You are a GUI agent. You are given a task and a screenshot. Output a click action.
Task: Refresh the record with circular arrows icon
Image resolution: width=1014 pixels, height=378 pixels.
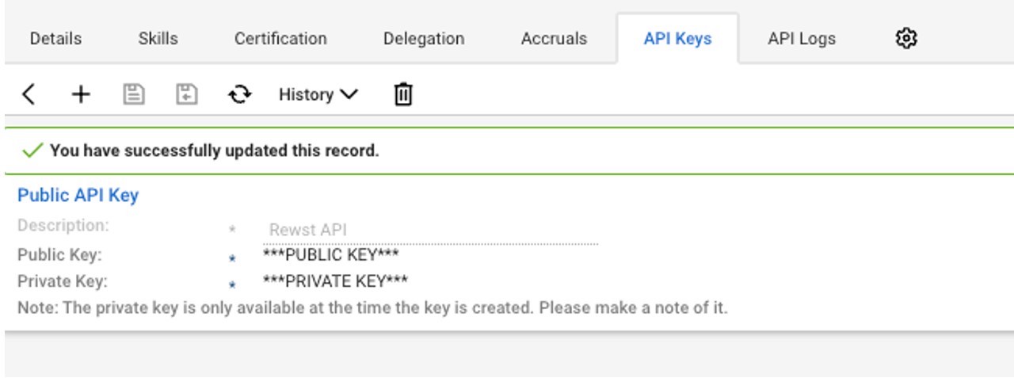tap(240, 95)
